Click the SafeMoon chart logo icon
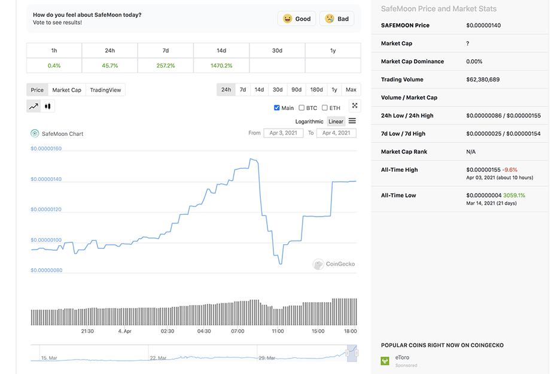Viewport: 560px width, 374px height. [x=35, y=133]
